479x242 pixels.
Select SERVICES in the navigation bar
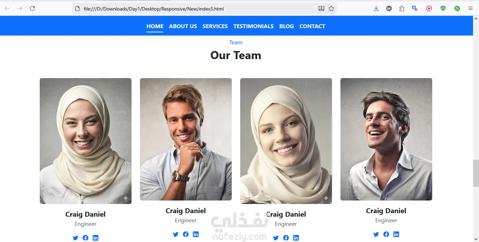215,26
